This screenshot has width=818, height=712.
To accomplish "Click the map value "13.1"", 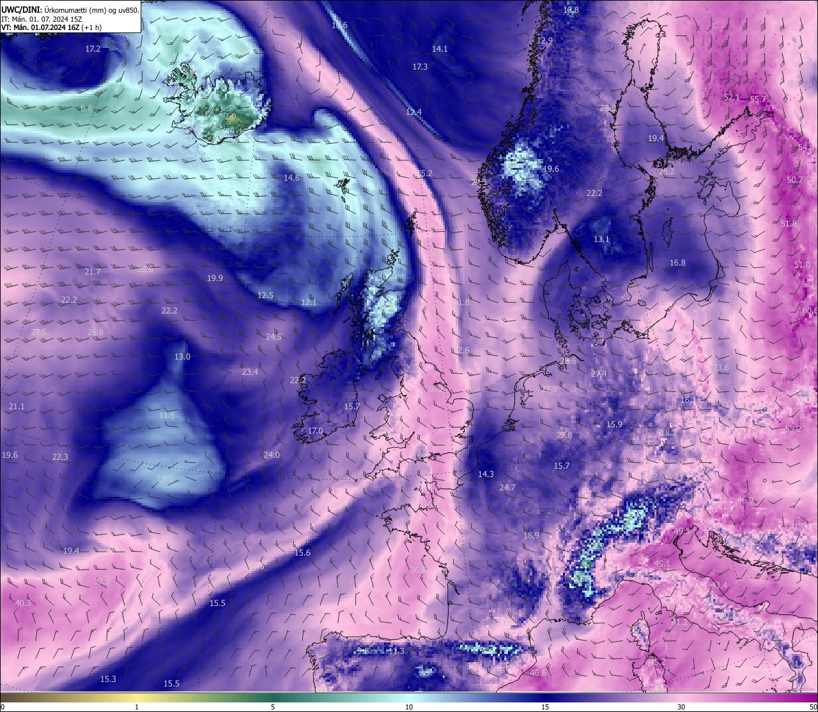I will pos(601,239).
